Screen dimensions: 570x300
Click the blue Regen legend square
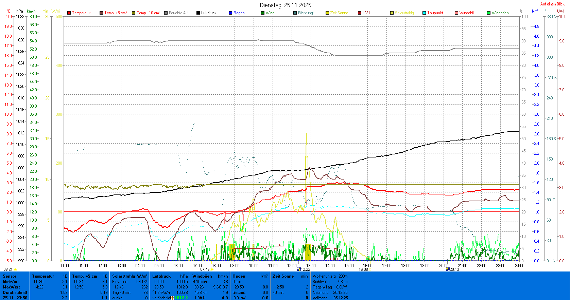click(x=230, y=13)
